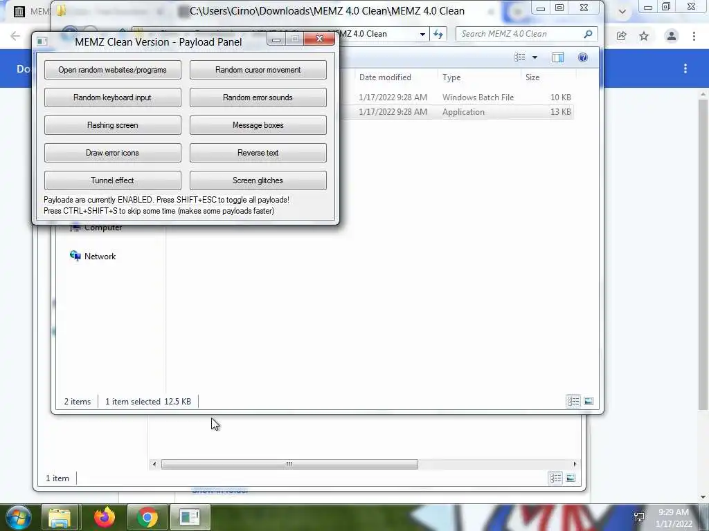
Task: Open Explorer address bar history dropdown
Action: [422, 35]
